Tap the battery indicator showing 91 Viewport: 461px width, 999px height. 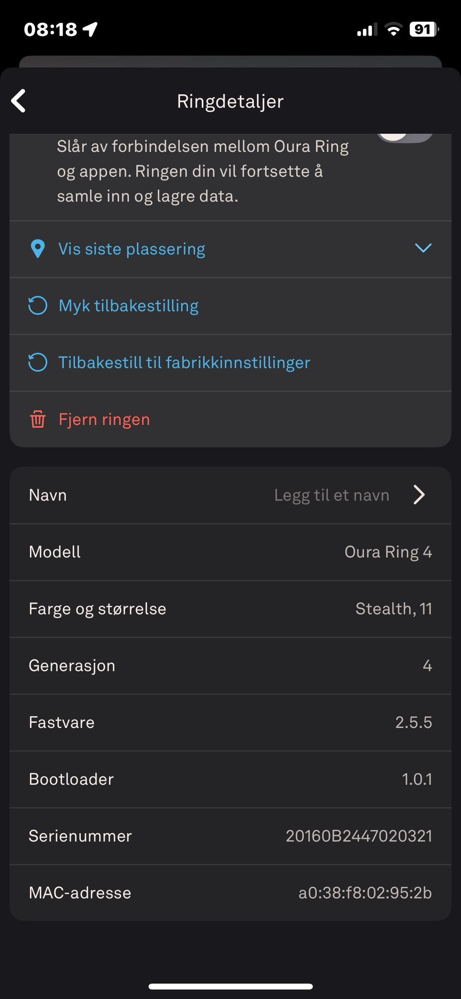click(x=424, y=30)
